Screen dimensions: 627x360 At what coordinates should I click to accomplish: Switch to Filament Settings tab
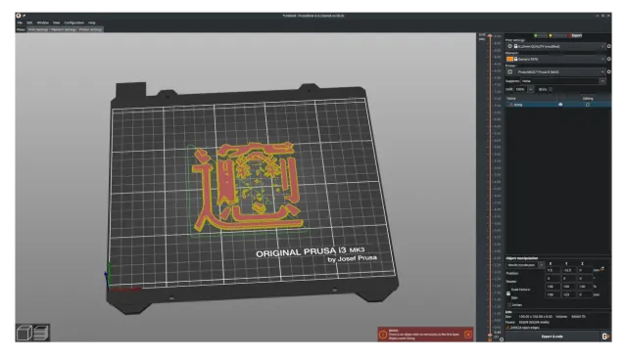(x=63, y=29)
